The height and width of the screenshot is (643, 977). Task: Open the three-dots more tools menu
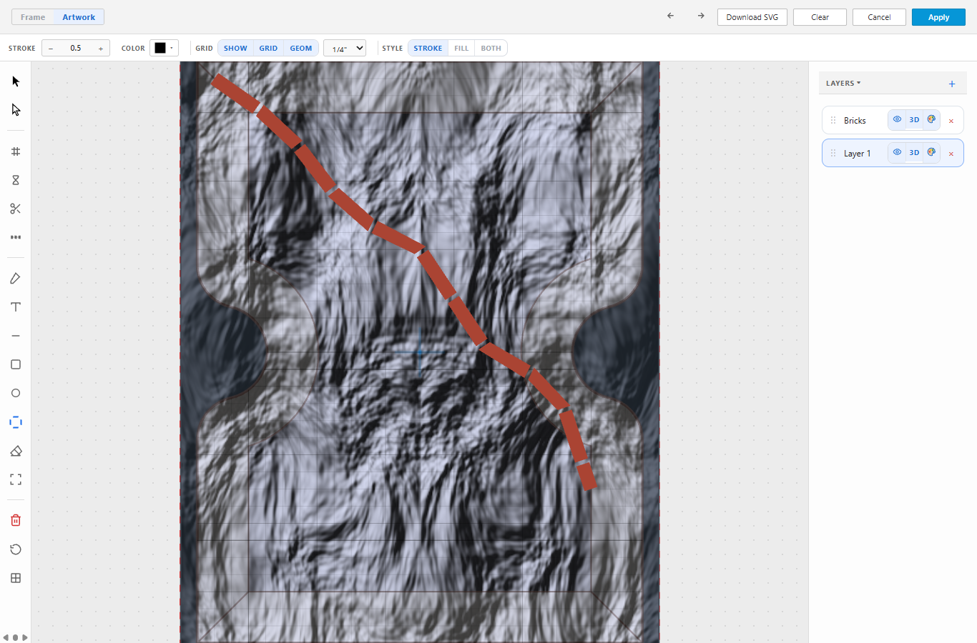(x=16, y=237)
